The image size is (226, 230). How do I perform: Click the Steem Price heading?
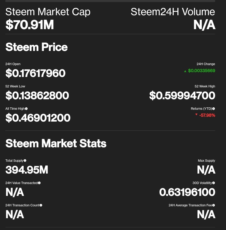[x=37, y=47]
